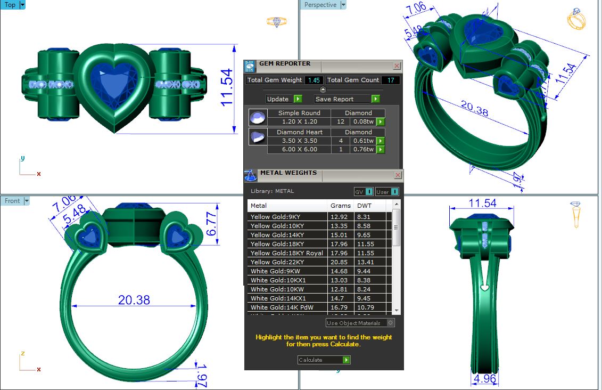This screenshot has width=602, height=390.
Task: Click the Simple Round gem thumbnail
Action: click(258, 117)
